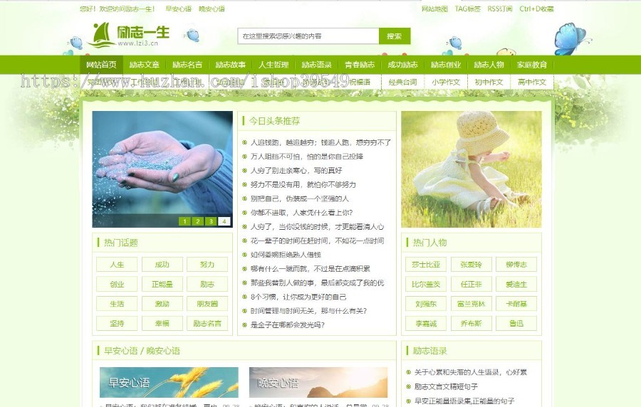Open headline 人追钱跑，越追越穷
The height and width of the screenshot is (407, 641).
320,142
